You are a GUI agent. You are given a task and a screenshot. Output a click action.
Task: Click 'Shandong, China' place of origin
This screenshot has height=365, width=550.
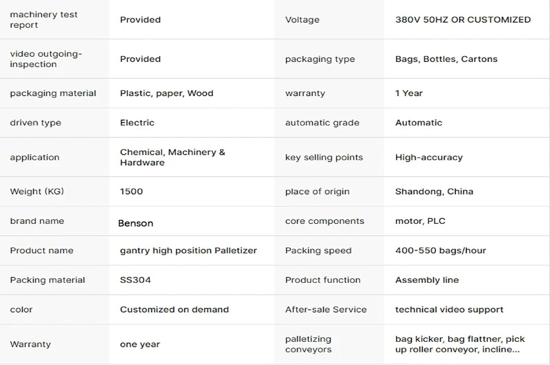click(x=434, y=191)
